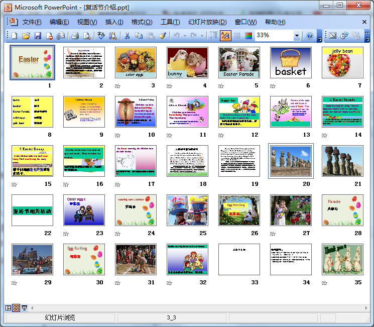Open the 窗口(W) menu
The width and height of the screenshot is (374, 327).
[245, 22]
